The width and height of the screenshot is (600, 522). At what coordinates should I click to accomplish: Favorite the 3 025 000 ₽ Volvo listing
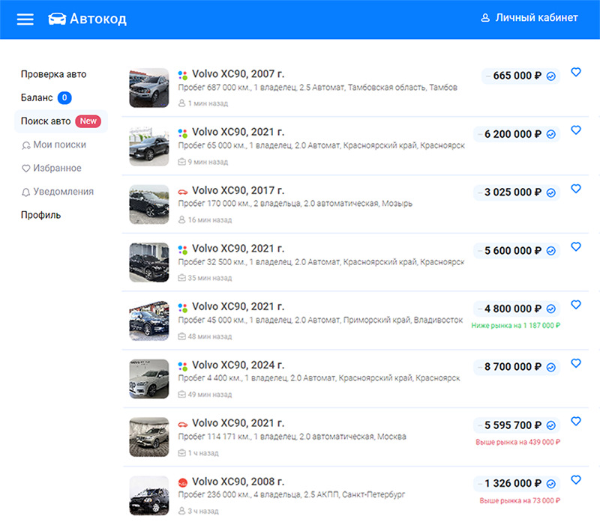576,189
